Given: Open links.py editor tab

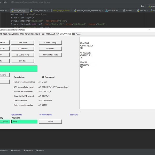Looking at the screenshot, I should point(143,11).
